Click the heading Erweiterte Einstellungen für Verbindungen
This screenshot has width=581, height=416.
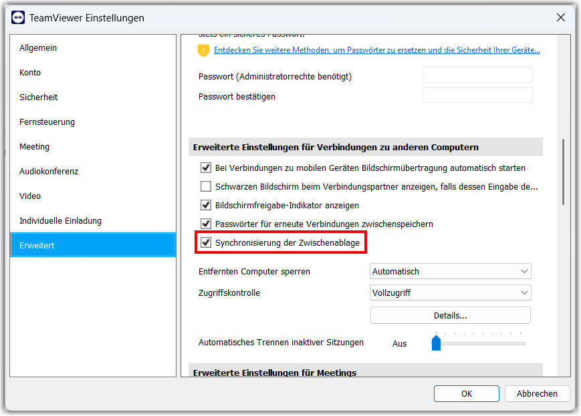click(336, 148)
